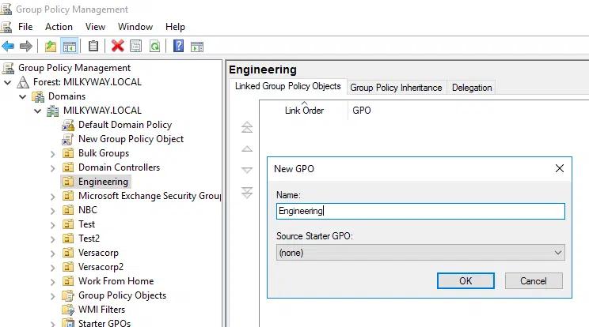The width and height of the screenshot is (589, 327).
Task: Click the Default Domain Policy GPO icon
Action: point(68,125)
